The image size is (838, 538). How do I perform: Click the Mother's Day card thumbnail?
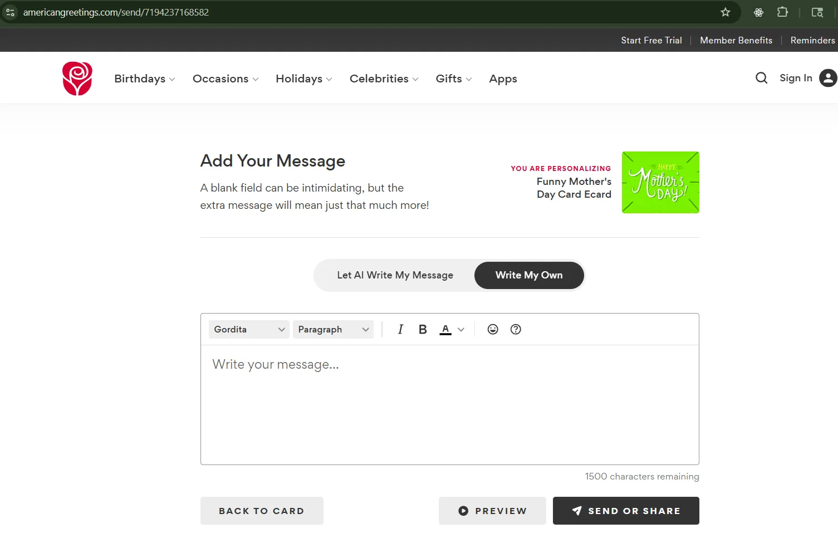point(660,182)
